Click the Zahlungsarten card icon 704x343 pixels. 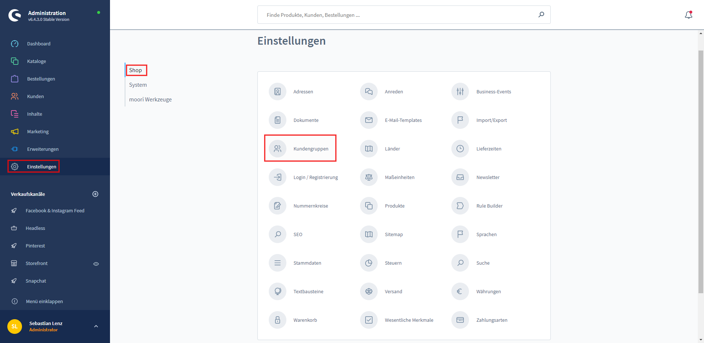point(460,320)
